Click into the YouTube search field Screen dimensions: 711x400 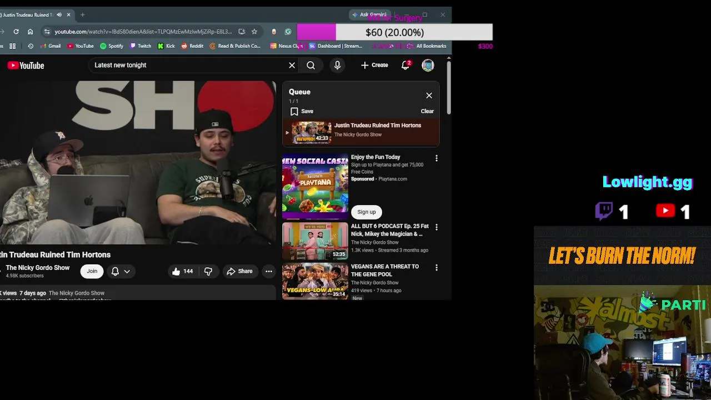[189, 65]
